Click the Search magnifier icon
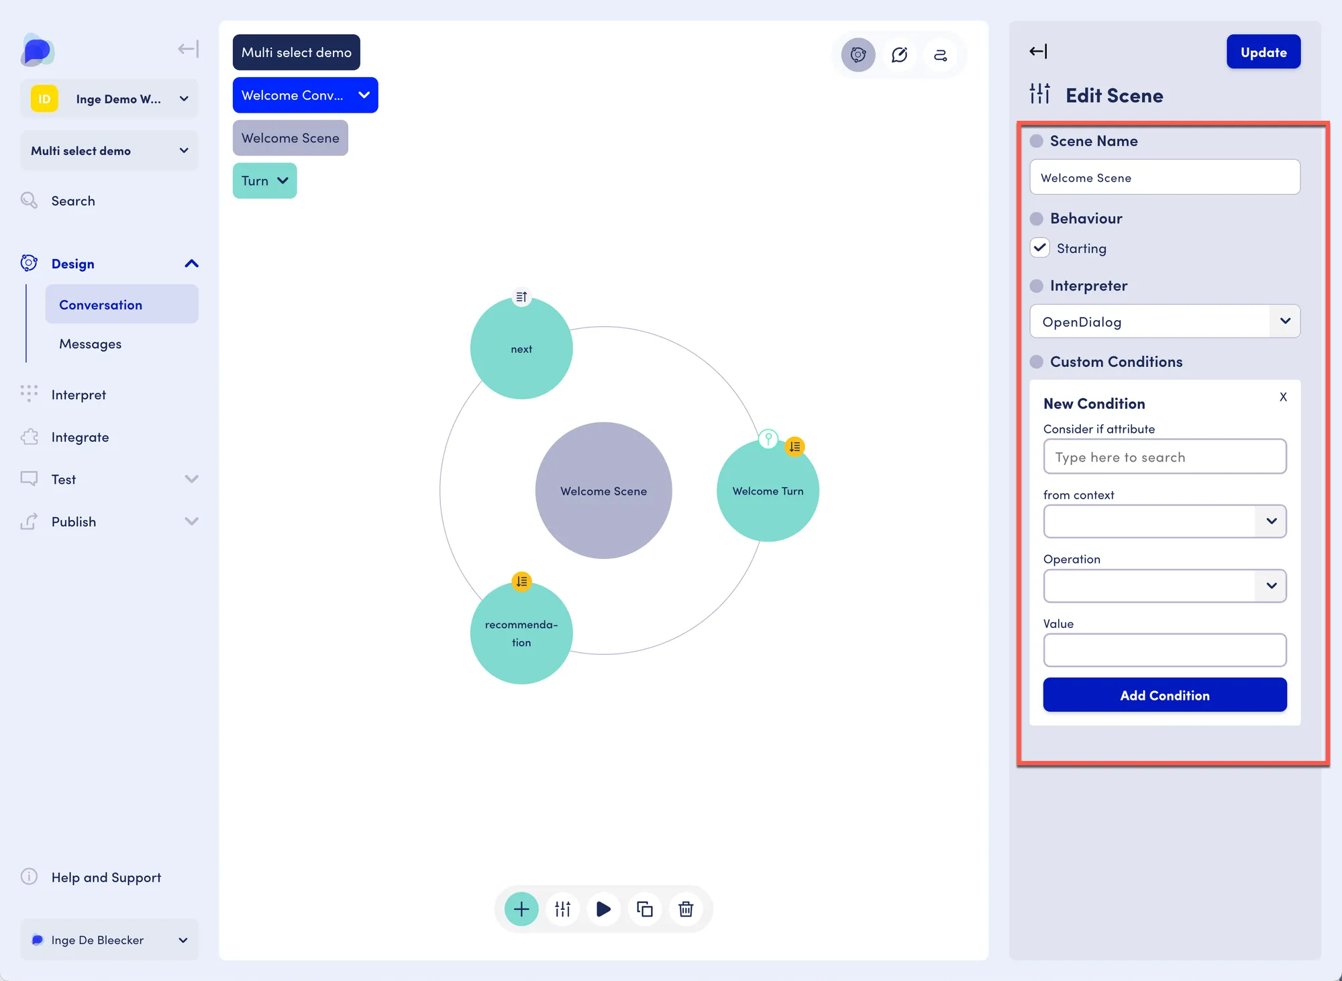Image resolution: width=1342 pixels, height=981 pixels. (x=29, y=200)
